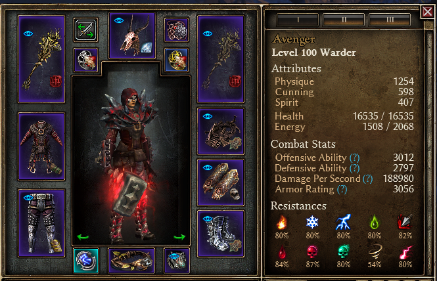437x281 pixels.
Task: Rotate character with right green arrow
Action: pos(179,237)
